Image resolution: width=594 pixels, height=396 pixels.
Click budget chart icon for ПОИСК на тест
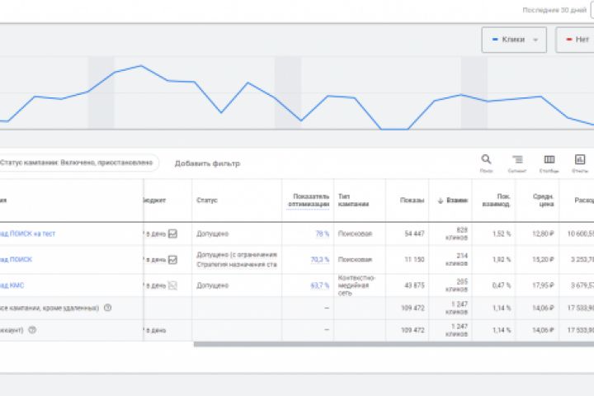(x=172, y=233)
